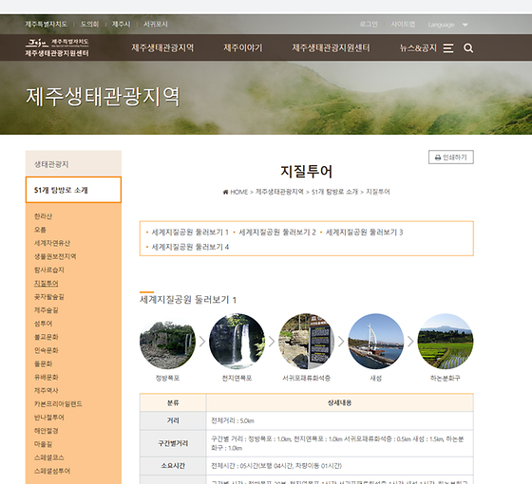The height and width of the screenshot is (484, 532).
Task: Click 서귀포시 top link
Action: [156, 24]
